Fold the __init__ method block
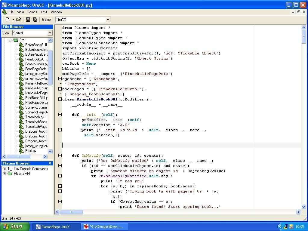Image resolution: width=308 pixels, height=231 pixels. click(x=60, y=115)
